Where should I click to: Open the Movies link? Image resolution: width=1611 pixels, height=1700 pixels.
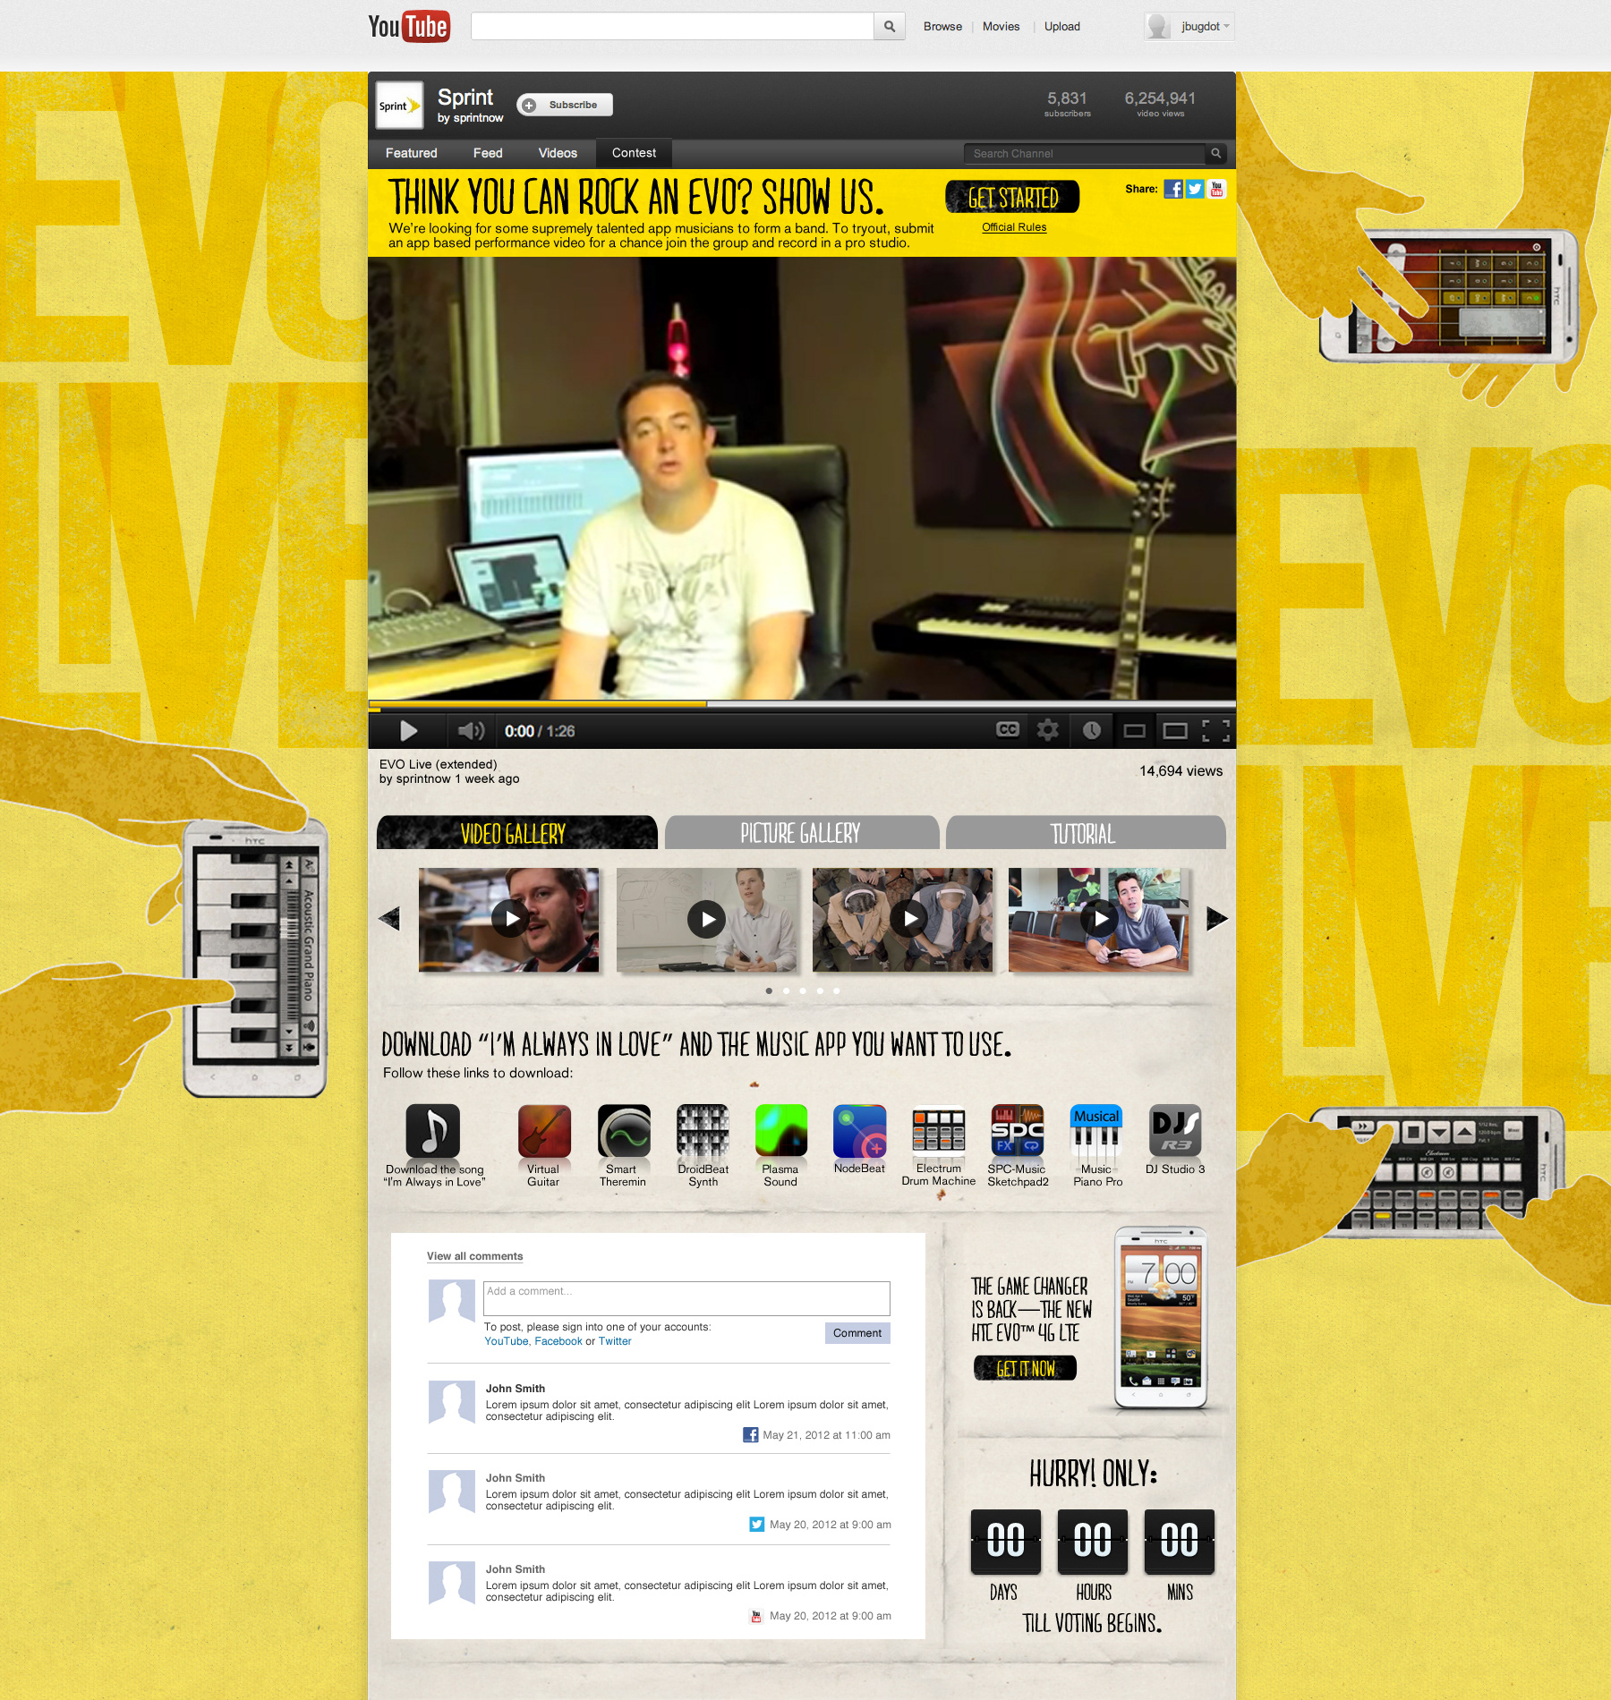[x=1001, y=27]
